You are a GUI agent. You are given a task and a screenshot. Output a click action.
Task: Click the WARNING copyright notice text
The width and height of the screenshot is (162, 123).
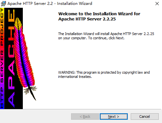104,74
